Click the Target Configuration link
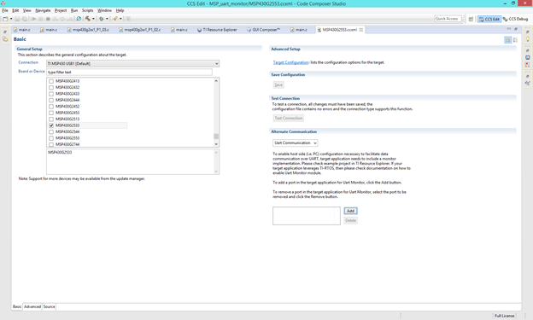533x320 pixels. tap(290, 62)
